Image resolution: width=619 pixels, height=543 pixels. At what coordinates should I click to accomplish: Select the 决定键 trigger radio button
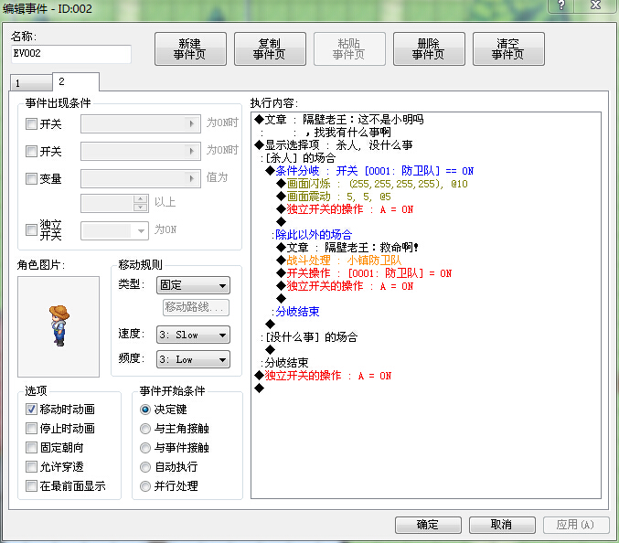point(145,410)
